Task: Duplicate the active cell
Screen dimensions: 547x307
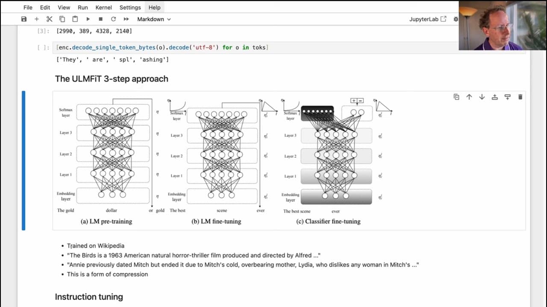Action: tap(456, 97)
